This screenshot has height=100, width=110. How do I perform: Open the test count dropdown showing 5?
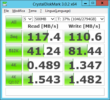tap(28, 19)
